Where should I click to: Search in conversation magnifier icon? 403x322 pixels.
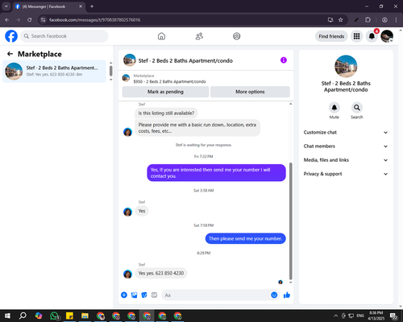pos(357,108)
